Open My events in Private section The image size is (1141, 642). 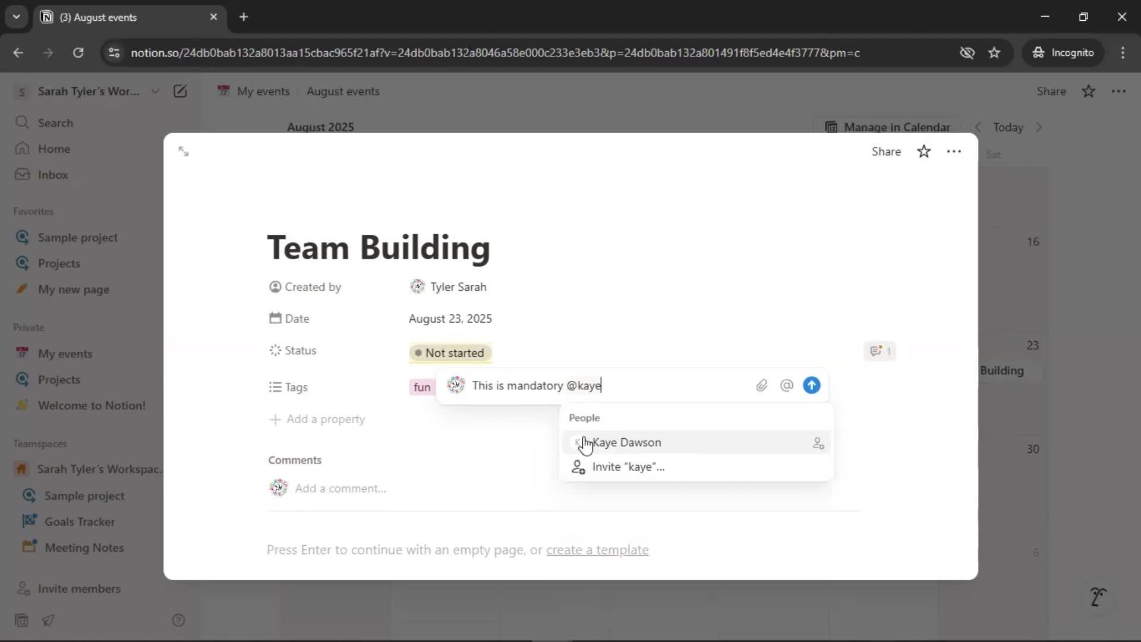[x=65, y=354]
